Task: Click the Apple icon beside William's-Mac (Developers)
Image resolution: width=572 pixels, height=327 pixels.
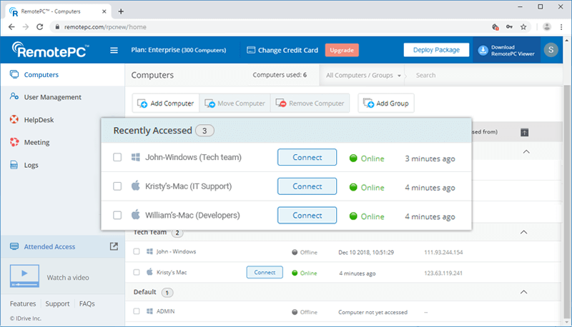Action: tap(136, 214)
